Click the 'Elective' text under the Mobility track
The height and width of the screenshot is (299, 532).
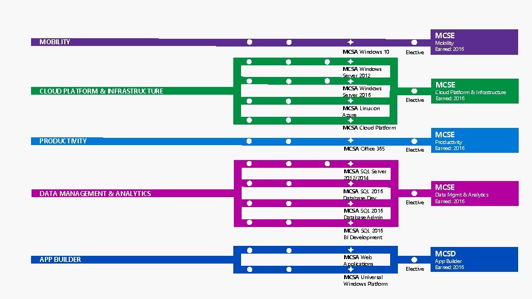(415, 53)
